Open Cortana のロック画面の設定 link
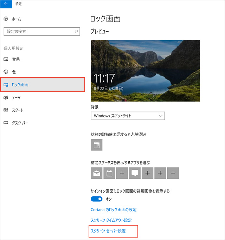Image resolution: width=225 pixels, height=240 pixels. [114, 210]
